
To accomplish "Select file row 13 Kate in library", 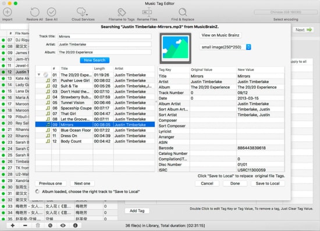I will click(15, 78).
